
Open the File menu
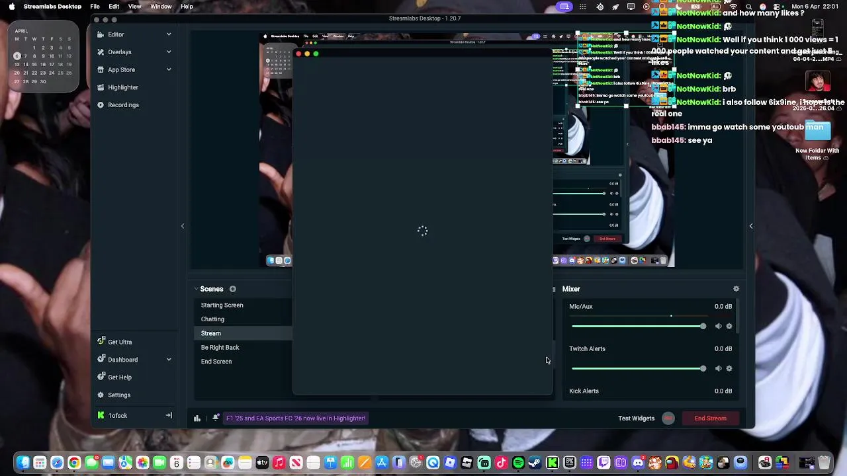pos(95,7)
